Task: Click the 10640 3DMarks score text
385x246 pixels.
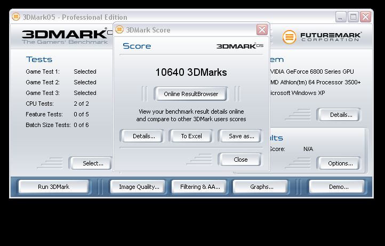Action: [191, 72]
